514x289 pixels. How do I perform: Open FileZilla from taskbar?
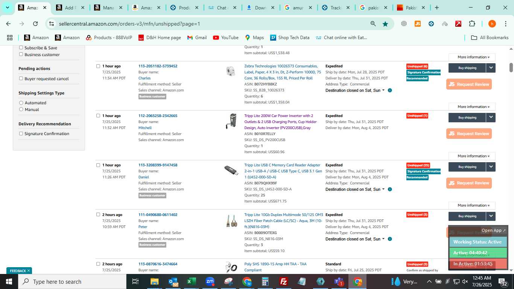coord(284,281)
